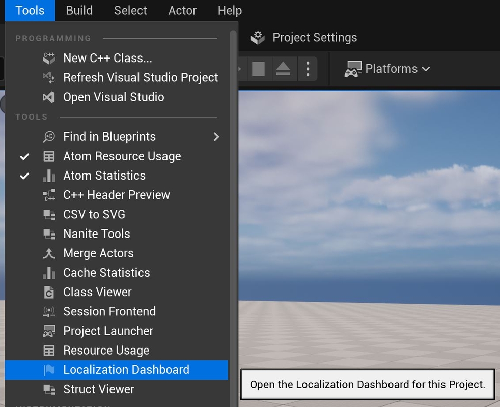Open the Actor menu
The height and width of the screenshot is (407, 500).
pos(182,10)
